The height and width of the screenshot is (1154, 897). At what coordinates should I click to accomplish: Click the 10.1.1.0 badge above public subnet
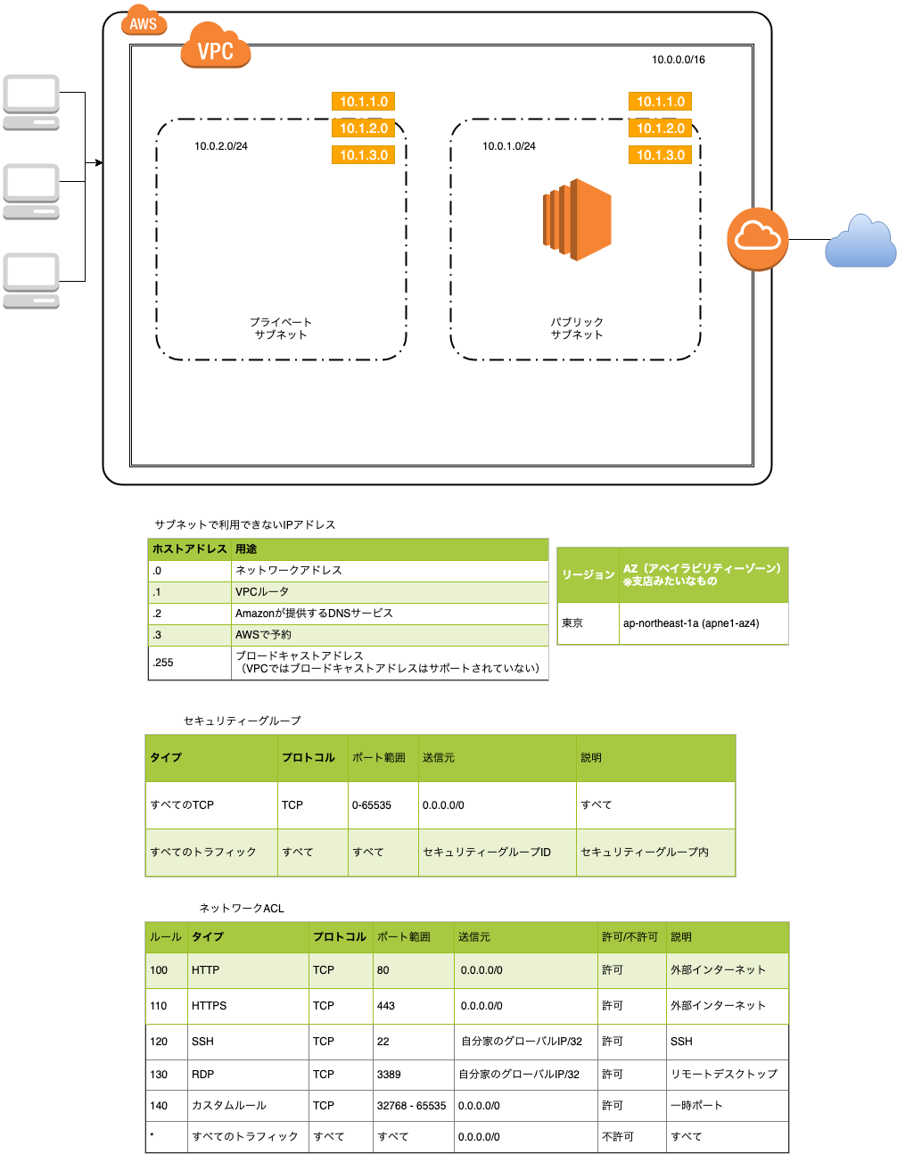662,101
